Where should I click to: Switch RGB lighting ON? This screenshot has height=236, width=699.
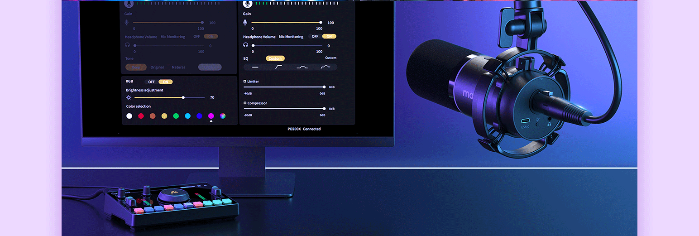point(165,82)
